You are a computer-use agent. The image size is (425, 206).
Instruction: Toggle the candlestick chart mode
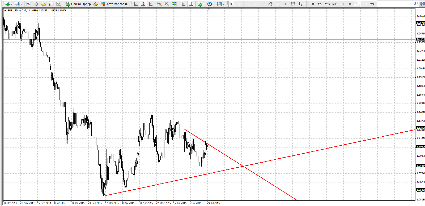(x=143, y=4)
